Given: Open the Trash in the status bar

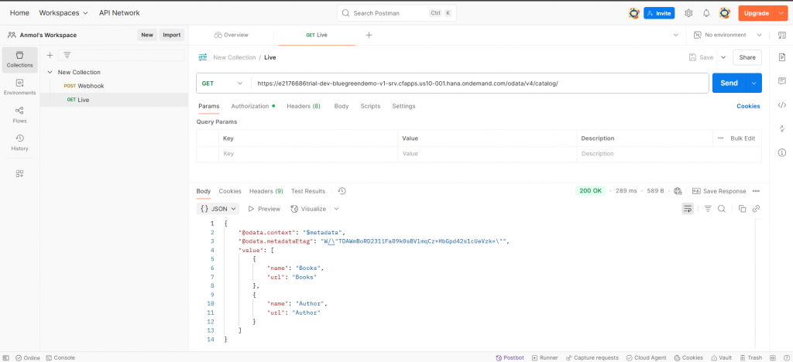Looking at the screenshot, I should [x=751, y=357].
